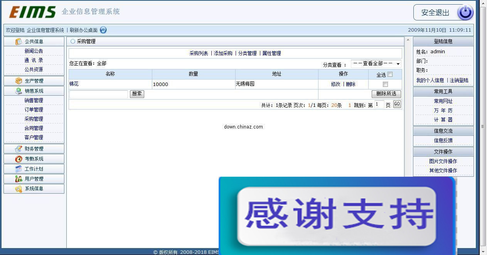Click the 公共信息 book icon
Viewport: 487px width, 255px height.
[19, 41]
